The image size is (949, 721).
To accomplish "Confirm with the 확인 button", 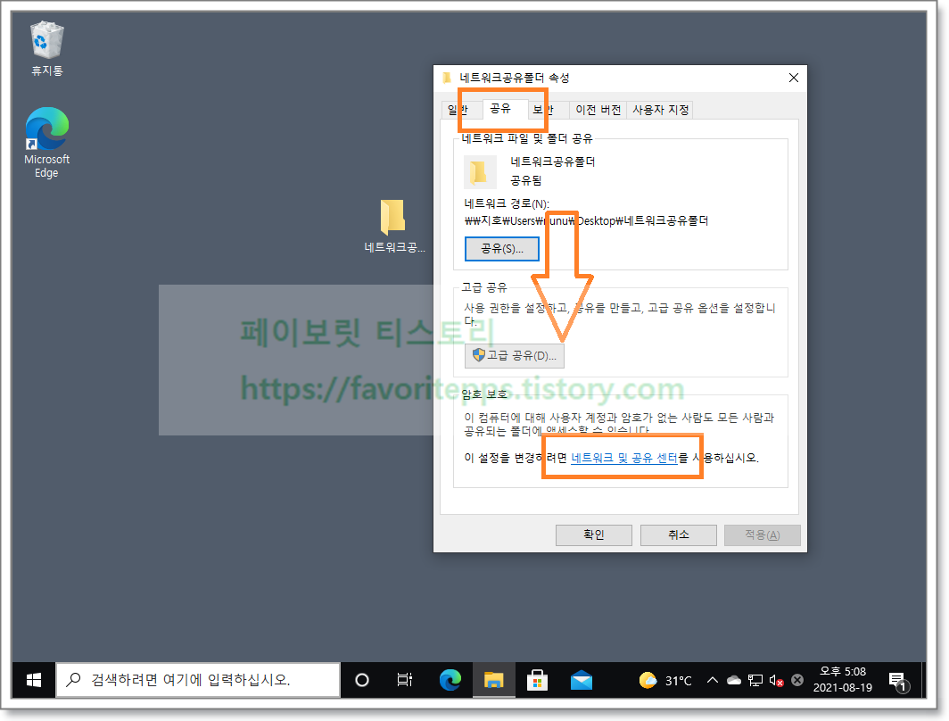I will pos(594,535).
